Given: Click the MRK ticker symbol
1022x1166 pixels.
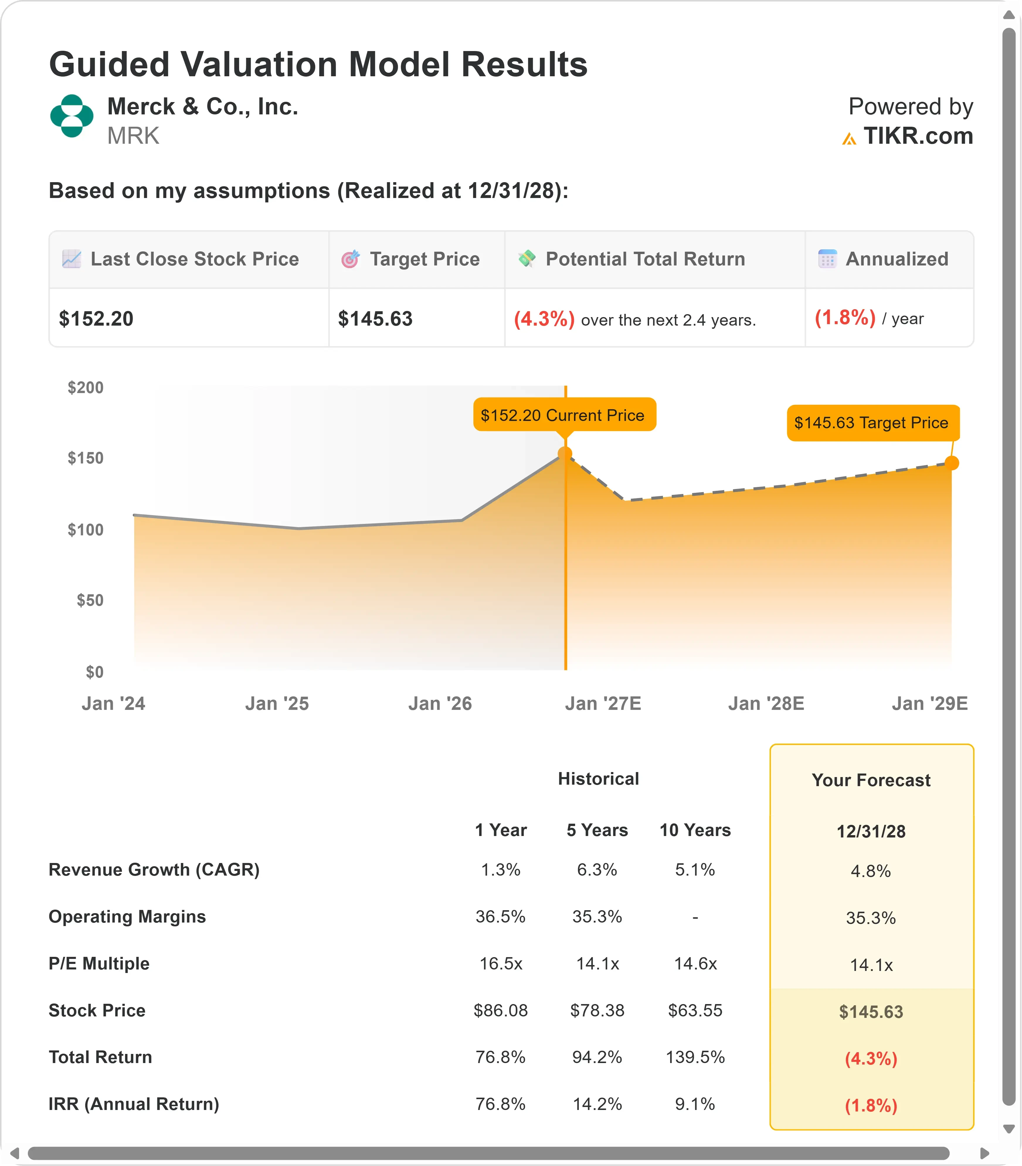Looking at the screenshot, I should 133,136.
